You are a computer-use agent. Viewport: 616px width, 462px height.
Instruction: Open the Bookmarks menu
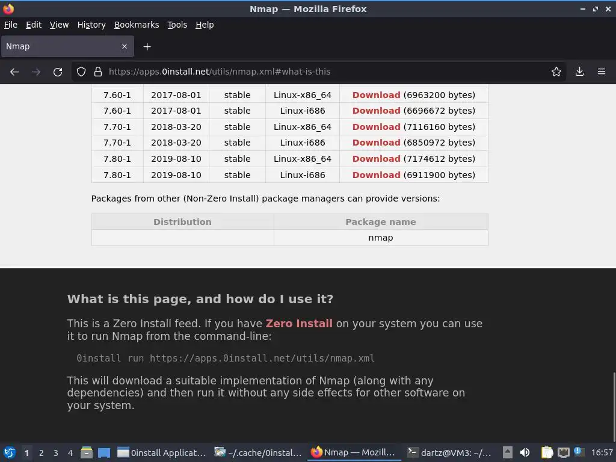(x=137, y=25)
